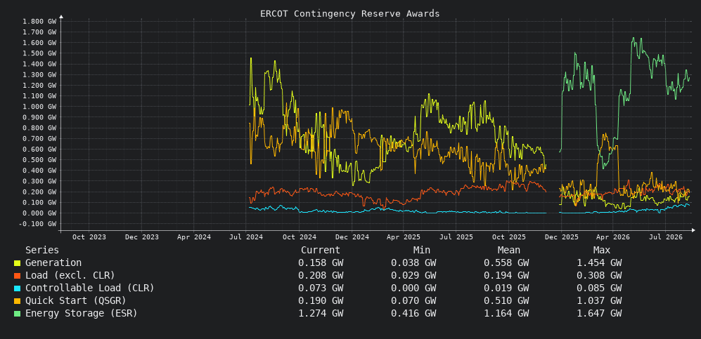
Task: Click the Jul 2025 x-axis label
Action: 456,237
